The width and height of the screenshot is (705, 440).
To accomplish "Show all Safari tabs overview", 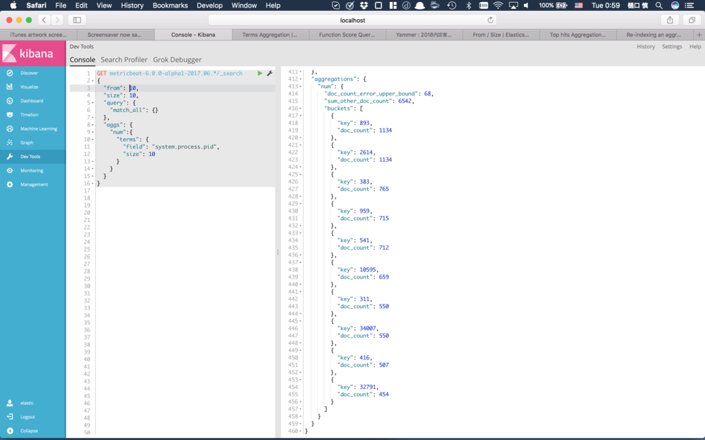I will pos(691,20).
